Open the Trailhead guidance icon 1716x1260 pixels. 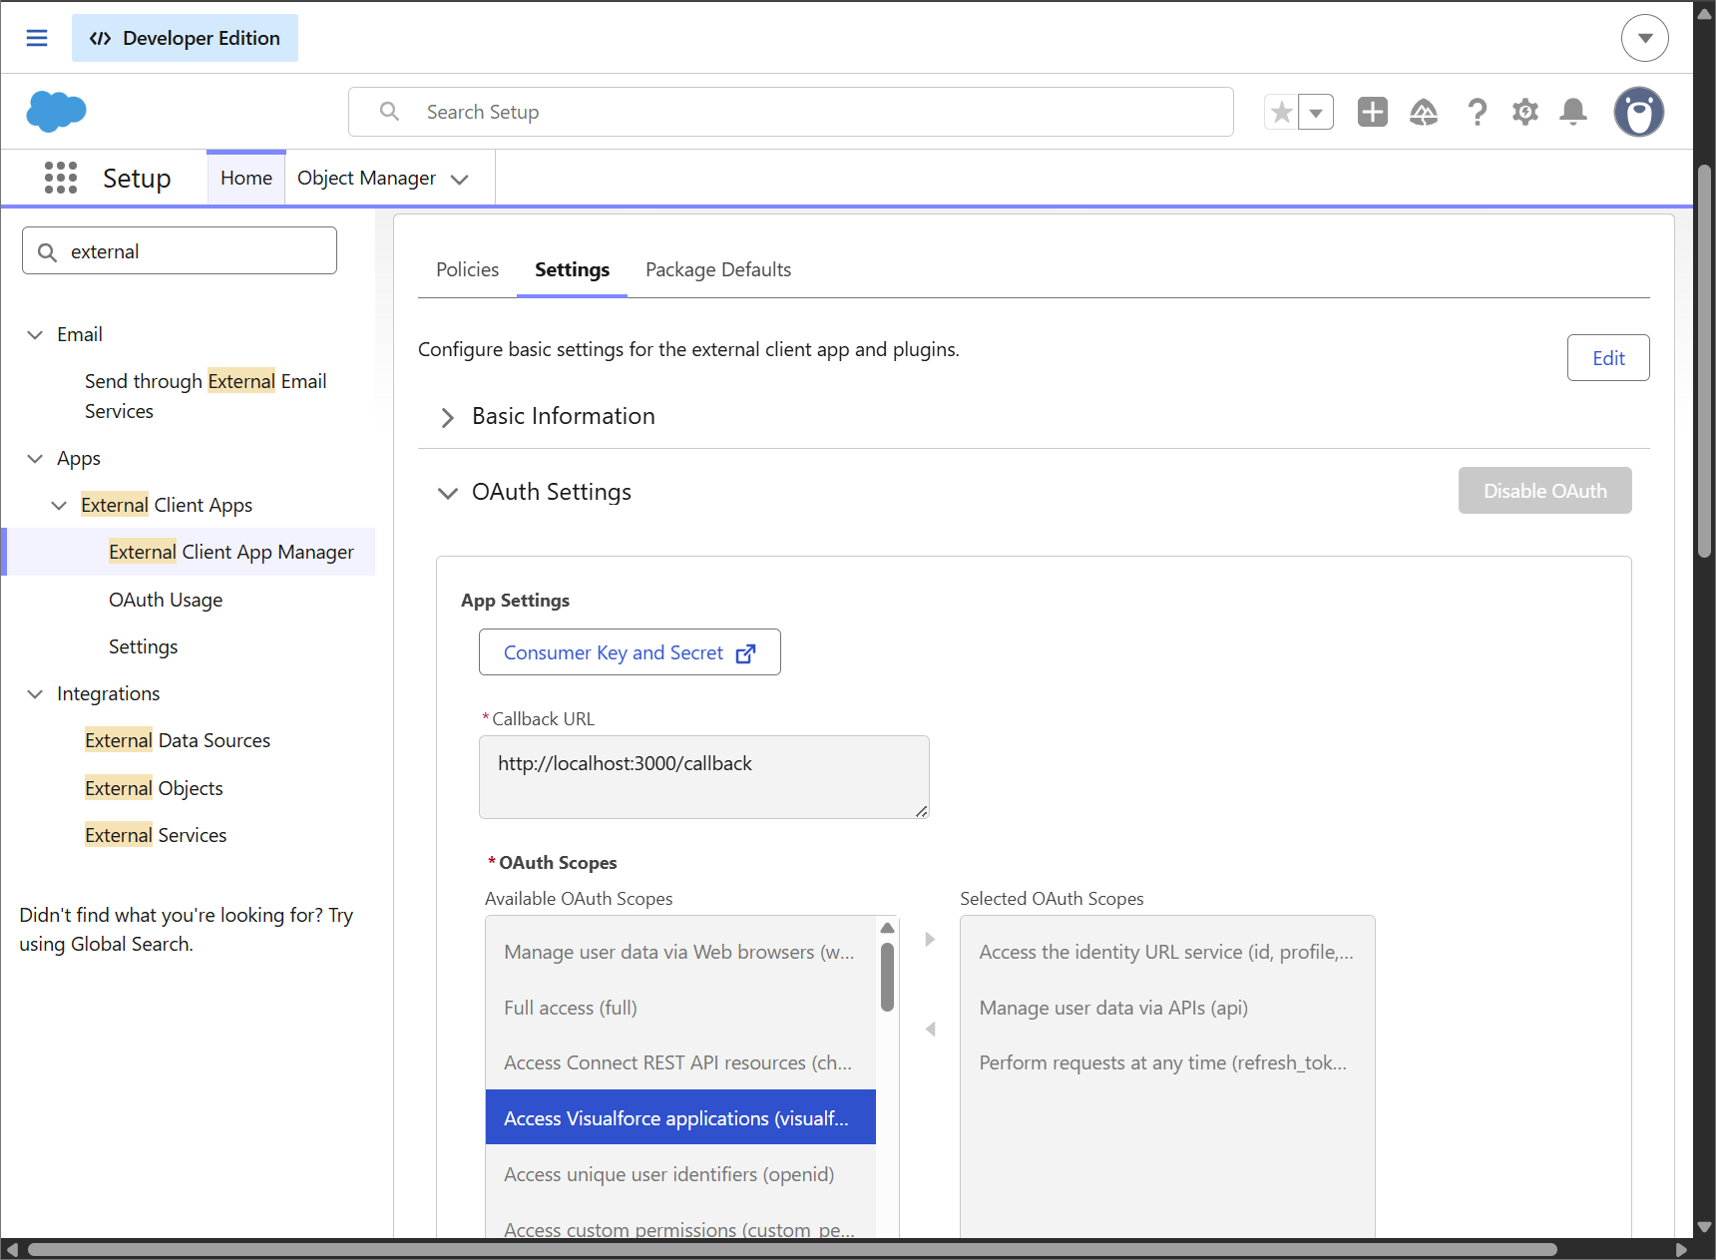pos(1424,112)
